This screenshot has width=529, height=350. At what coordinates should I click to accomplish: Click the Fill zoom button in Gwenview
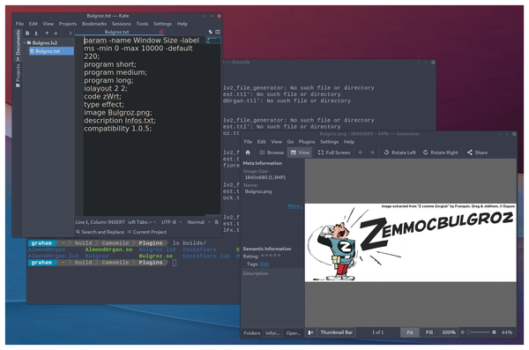click(428, 332)
